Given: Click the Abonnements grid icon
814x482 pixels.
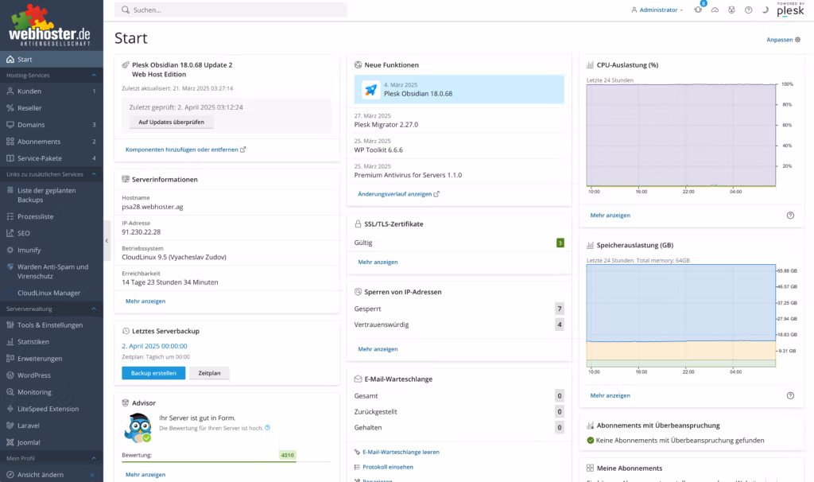Looking at the screenshot, I should click(10, 142).
